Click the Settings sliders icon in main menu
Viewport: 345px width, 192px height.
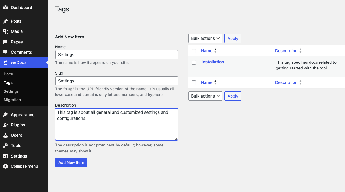[5, 156]
